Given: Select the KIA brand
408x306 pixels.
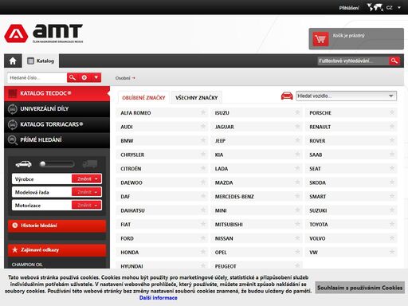Looking at the screenshot, I should (x=257, y=155).
